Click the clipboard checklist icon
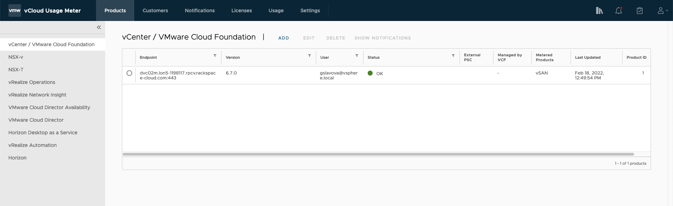673x206 pixels. pyautogui.click(x=640, y=10)
